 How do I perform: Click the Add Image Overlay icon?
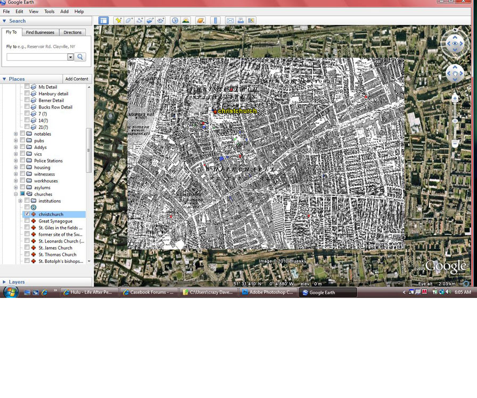(x=150, y=21)
